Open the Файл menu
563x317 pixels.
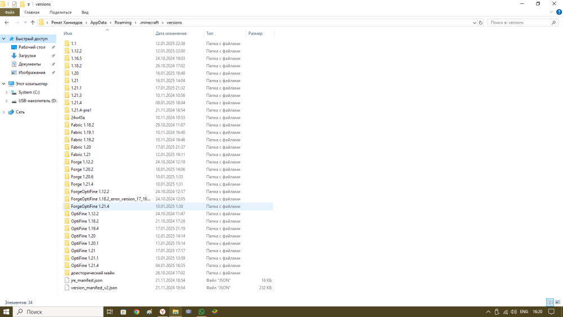[10, 12]
